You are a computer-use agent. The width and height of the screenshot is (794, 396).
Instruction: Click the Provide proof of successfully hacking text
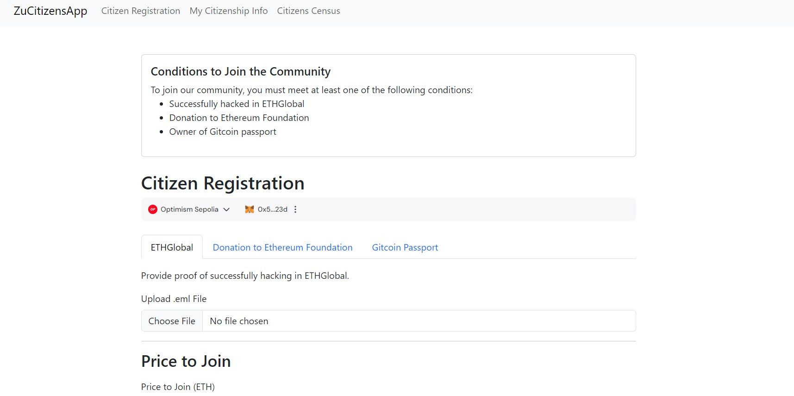click(245, 276)
